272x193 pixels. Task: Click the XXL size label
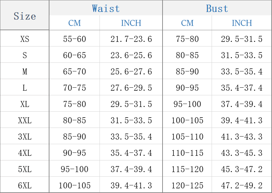pos(25,121)
